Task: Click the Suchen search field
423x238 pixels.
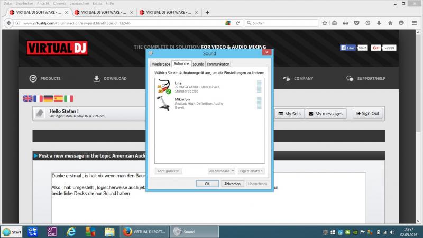Action: click(x=282, y=23)
